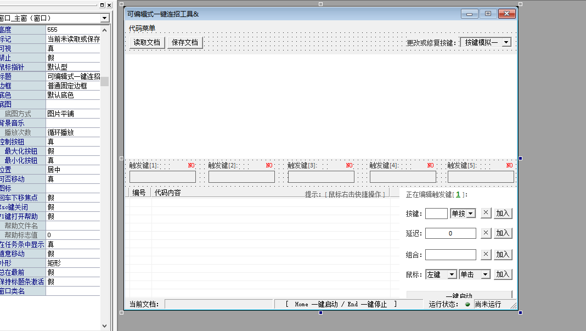Click the X clear button beside 延迟 field

486,233
